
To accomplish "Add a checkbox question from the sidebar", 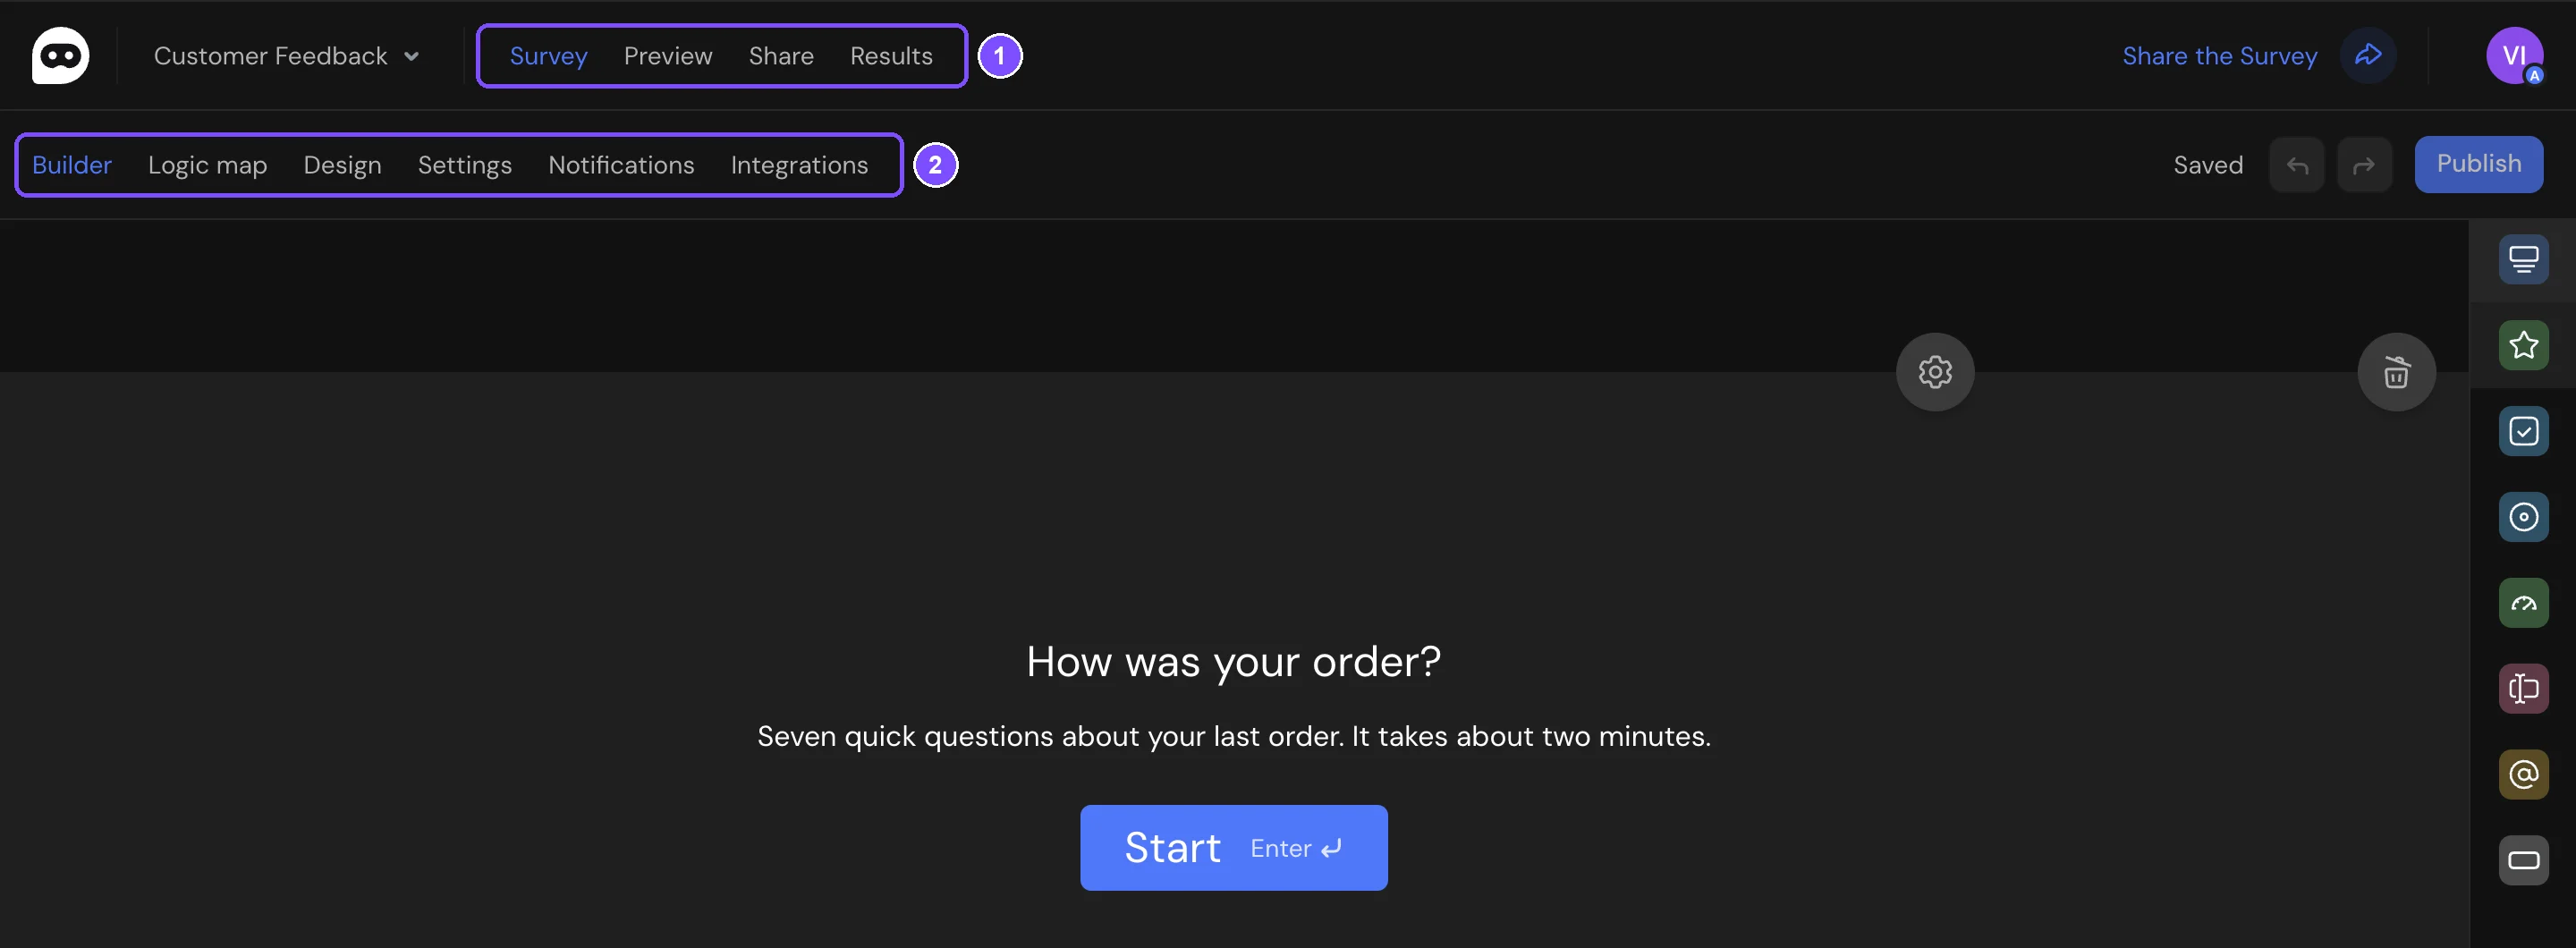I will tap(2523, 432).
